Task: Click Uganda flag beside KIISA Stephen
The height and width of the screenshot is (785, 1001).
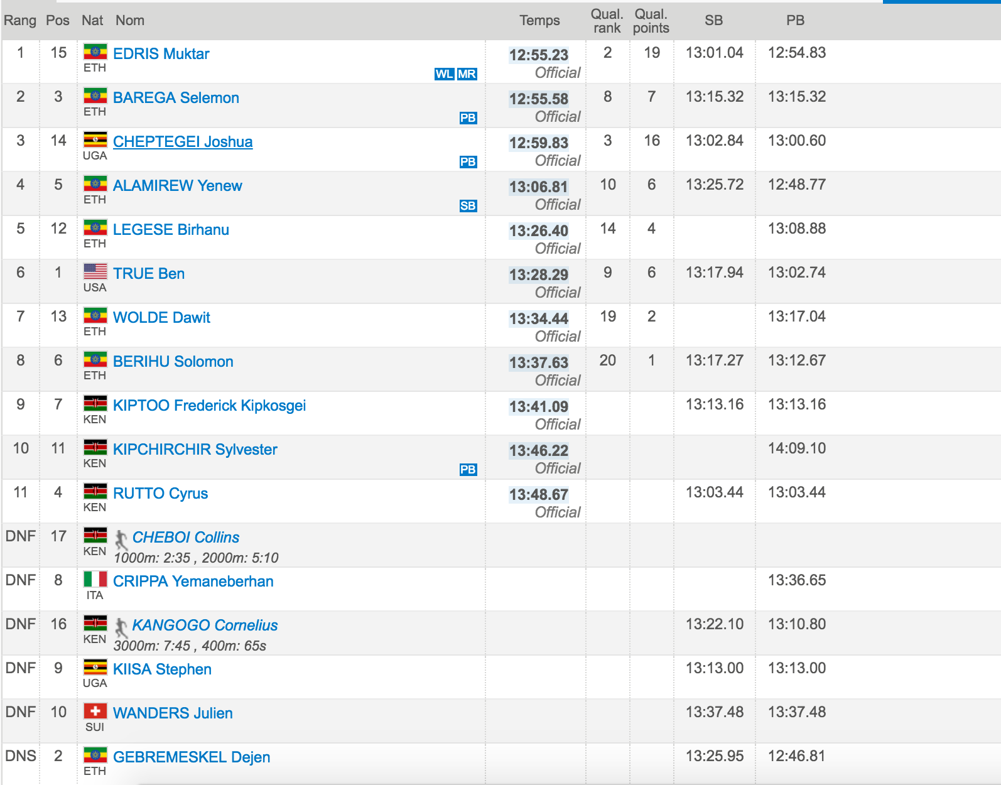Action: click(x=95, y=667)
